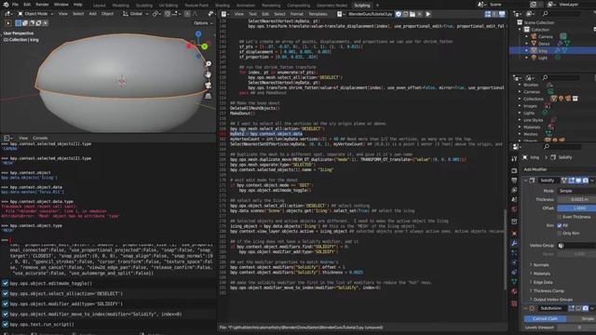Click the open text file folder icon

413,14
